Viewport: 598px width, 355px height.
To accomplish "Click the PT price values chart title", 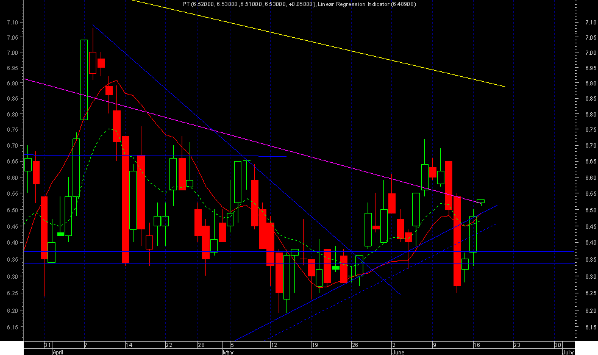I will tap(249, 4).
